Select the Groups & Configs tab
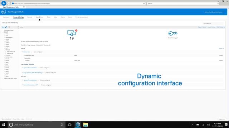Screen dimensions: 229x128 point(18,17)
